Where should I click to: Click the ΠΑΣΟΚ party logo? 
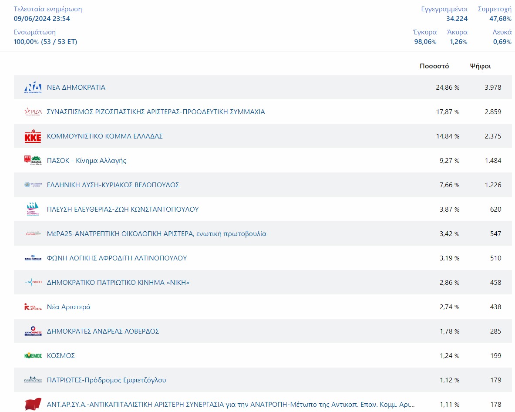point(33,160)
